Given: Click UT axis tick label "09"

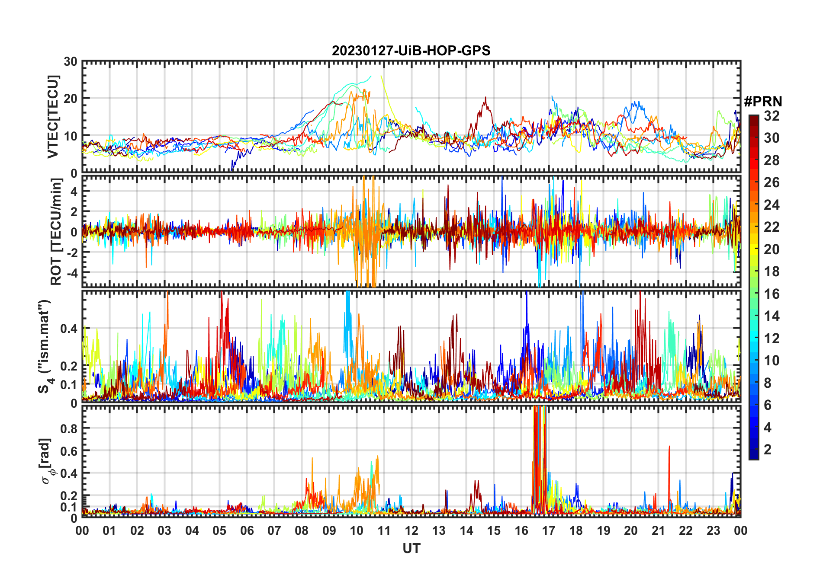Looking at the screenshot, I should click(x=329, y=530).
